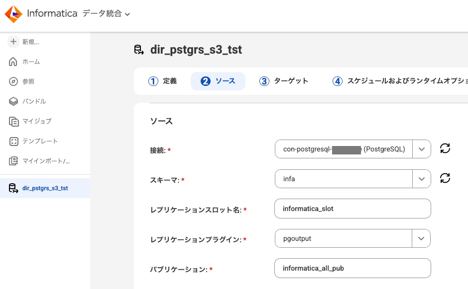Click the パブリケーション field label
Image resolution: width=468 pixels, height=289 pixels.
178,269
